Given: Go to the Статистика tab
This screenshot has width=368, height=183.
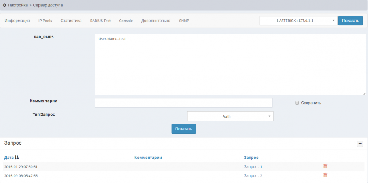Looking at the screenshot, I should click(71, 21).
